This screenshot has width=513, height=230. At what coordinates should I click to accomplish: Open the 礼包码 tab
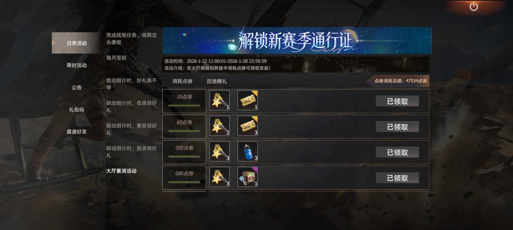pos(76,110)
